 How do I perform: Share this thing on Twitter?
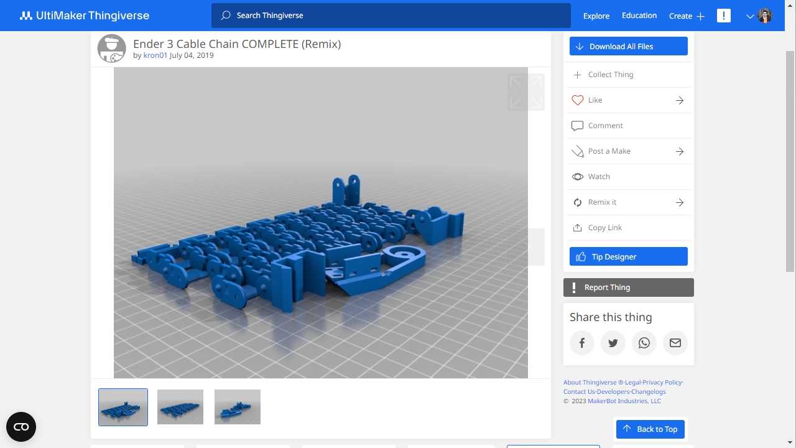pos(613,343)
